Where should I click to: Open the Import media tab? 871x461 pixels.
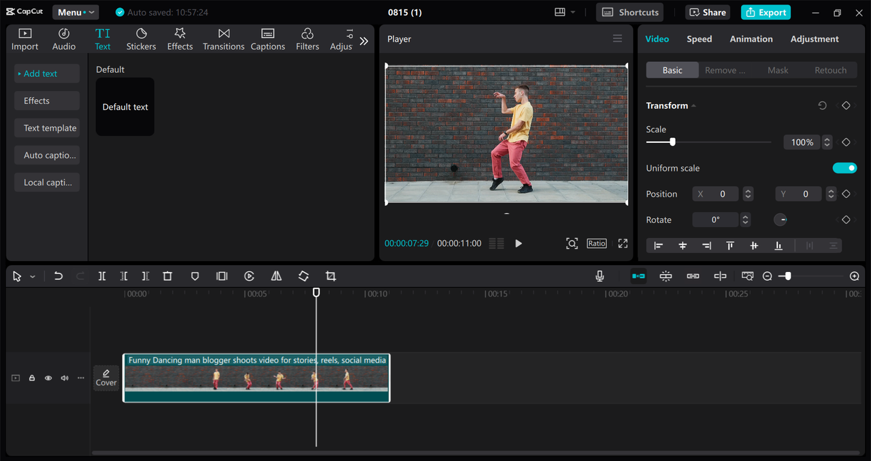click(x=24, y=39)
